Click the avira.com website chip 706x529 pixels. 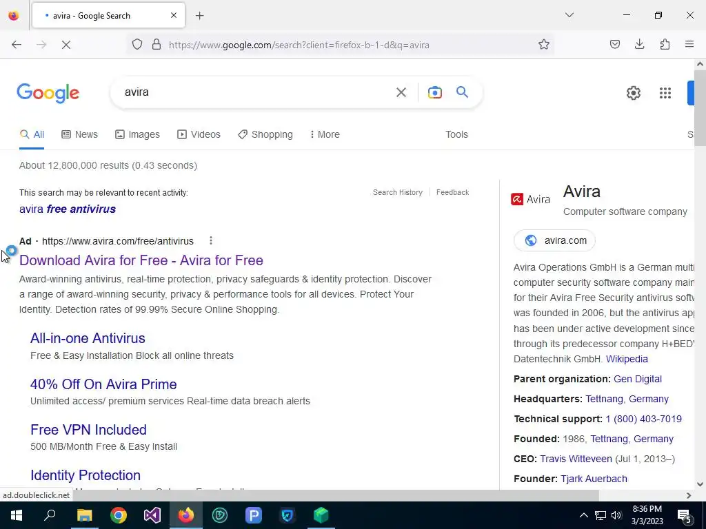point(555,240)
